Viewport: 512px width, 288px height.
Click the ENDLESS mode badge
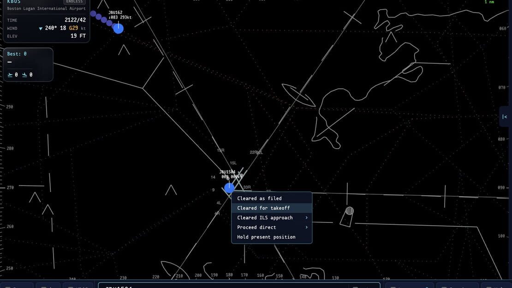(74, 2)
